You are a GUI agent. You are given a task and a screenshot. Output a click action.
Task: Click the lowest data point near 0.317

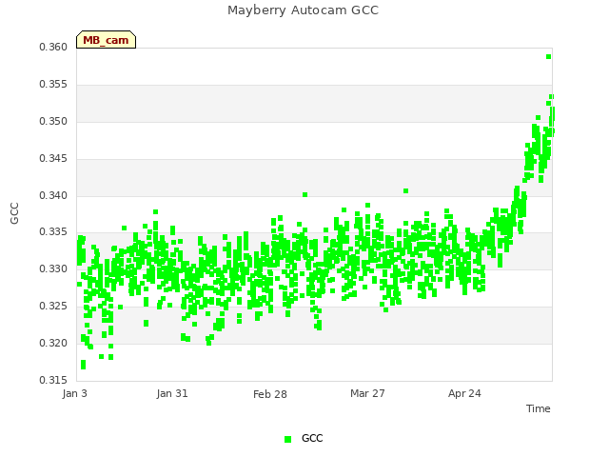click(83, 367)
